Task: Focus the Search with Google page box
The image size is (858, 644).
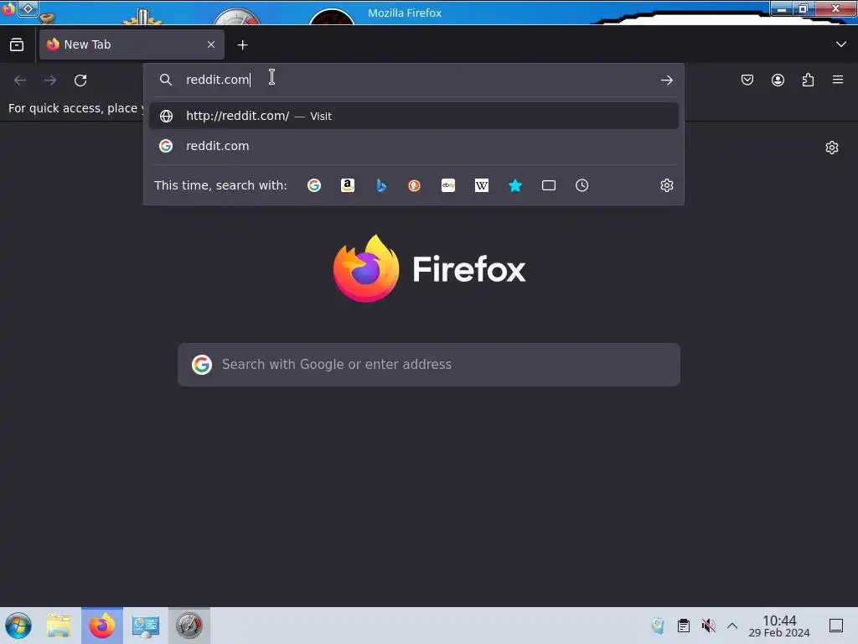Action: pyautogui.click(x=429, y=365)
